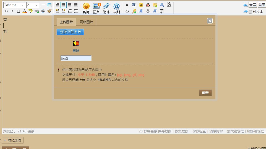The width and height of the screenshot is (266, 149).
Task: Click the paintbrush clear formatting icon
Action: (x=49, y=11)
